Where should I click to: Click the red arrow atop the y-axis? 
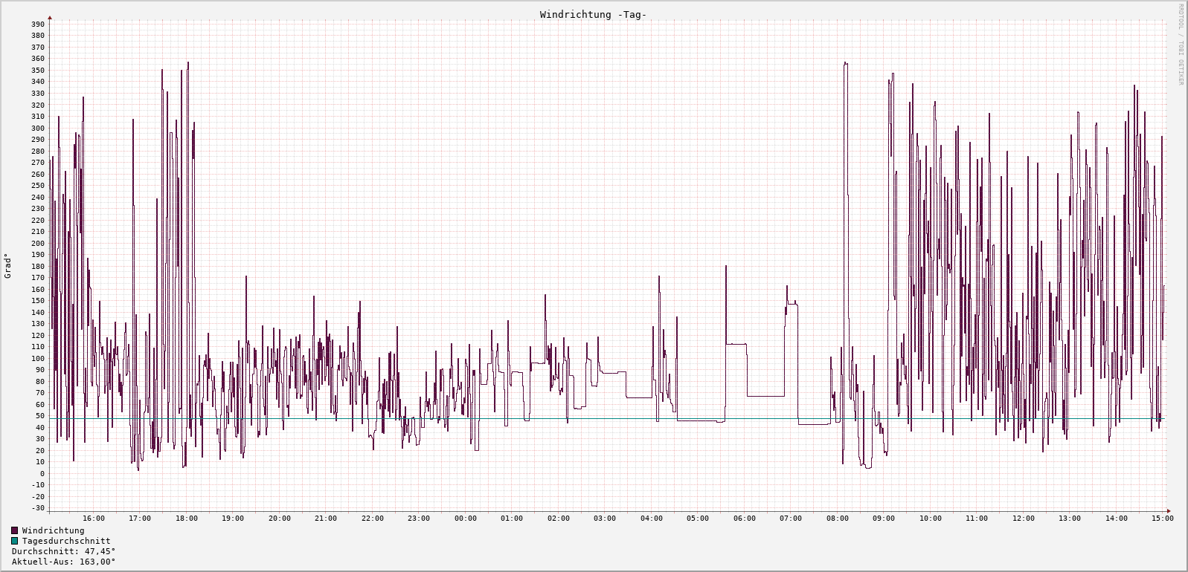pyautogui.click(x=50, y=17)
